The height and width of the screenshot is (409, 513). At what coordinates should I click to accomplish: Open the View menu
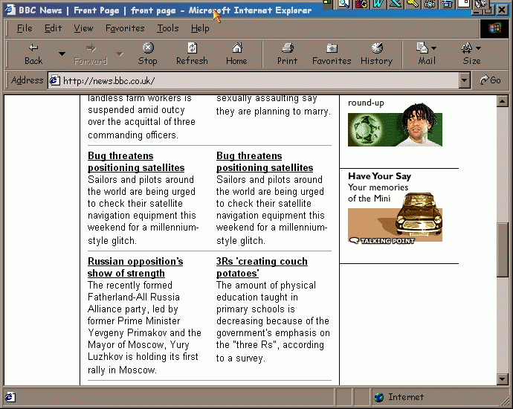pos(83,28)
